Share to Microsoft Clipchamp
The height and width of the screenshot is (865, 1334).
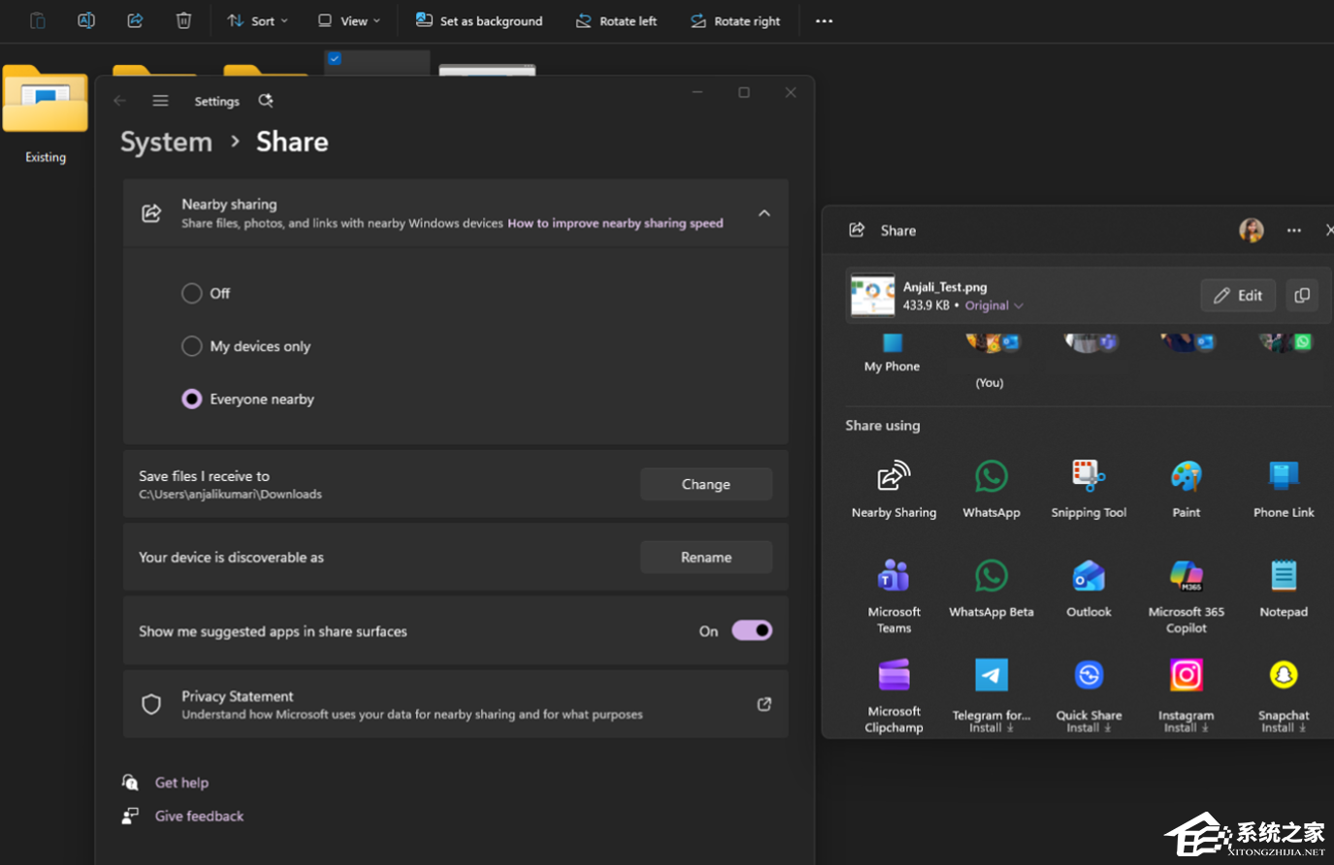894,695
